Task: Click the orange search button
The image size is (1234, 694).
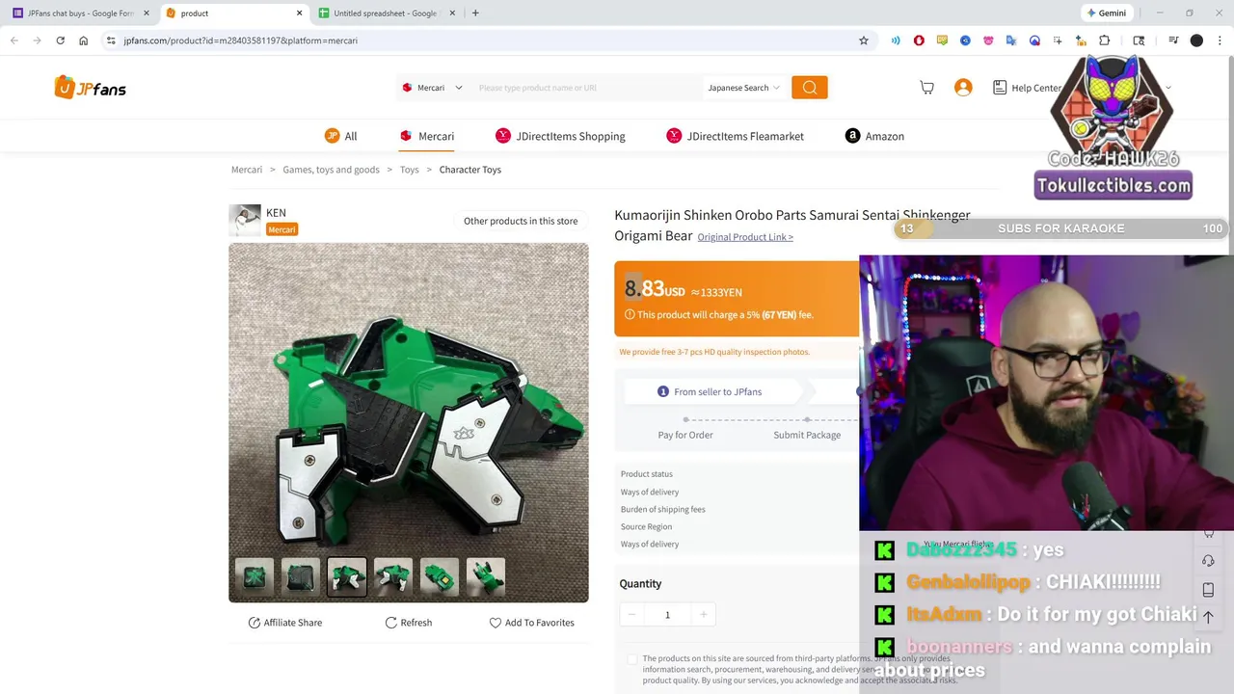Action: click(810, 88)
